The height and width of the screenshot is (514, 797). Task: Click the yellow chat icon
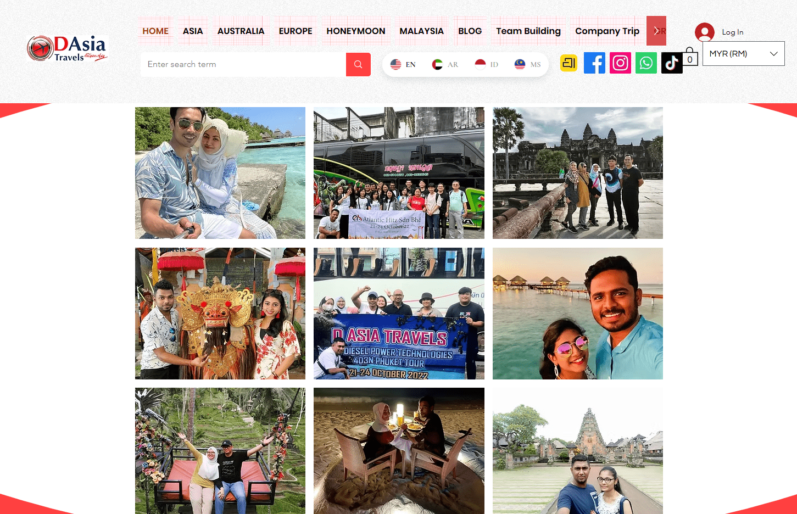[569, 63]
